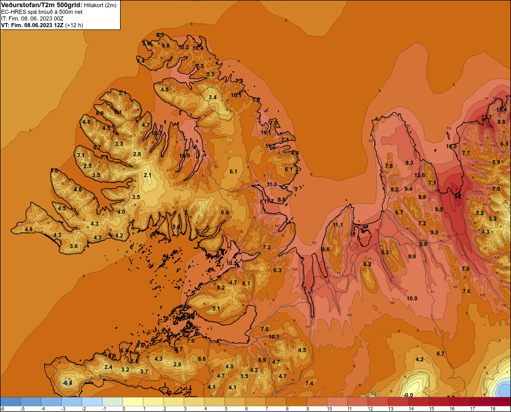The image size is (511, 412).
Task: Select the orange swatch between 8 and 9
Action: 296,401
